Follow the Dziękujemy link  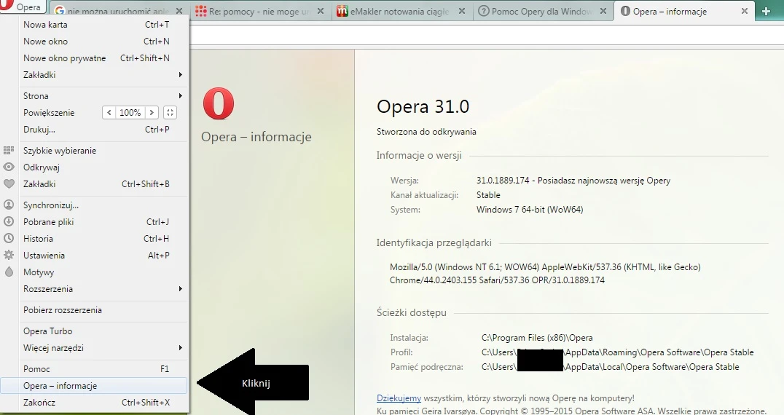[399, 398]
